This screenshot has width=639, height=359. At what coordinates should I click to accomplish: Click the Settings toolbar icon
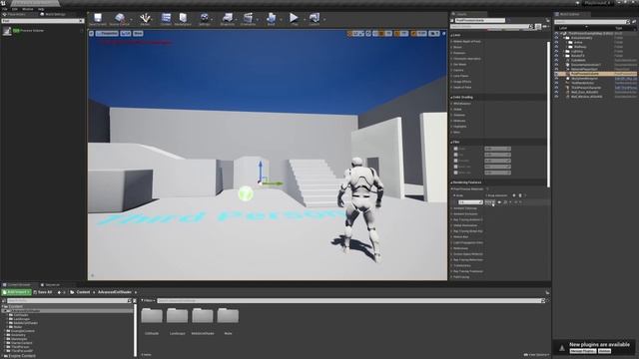(204, 18)
